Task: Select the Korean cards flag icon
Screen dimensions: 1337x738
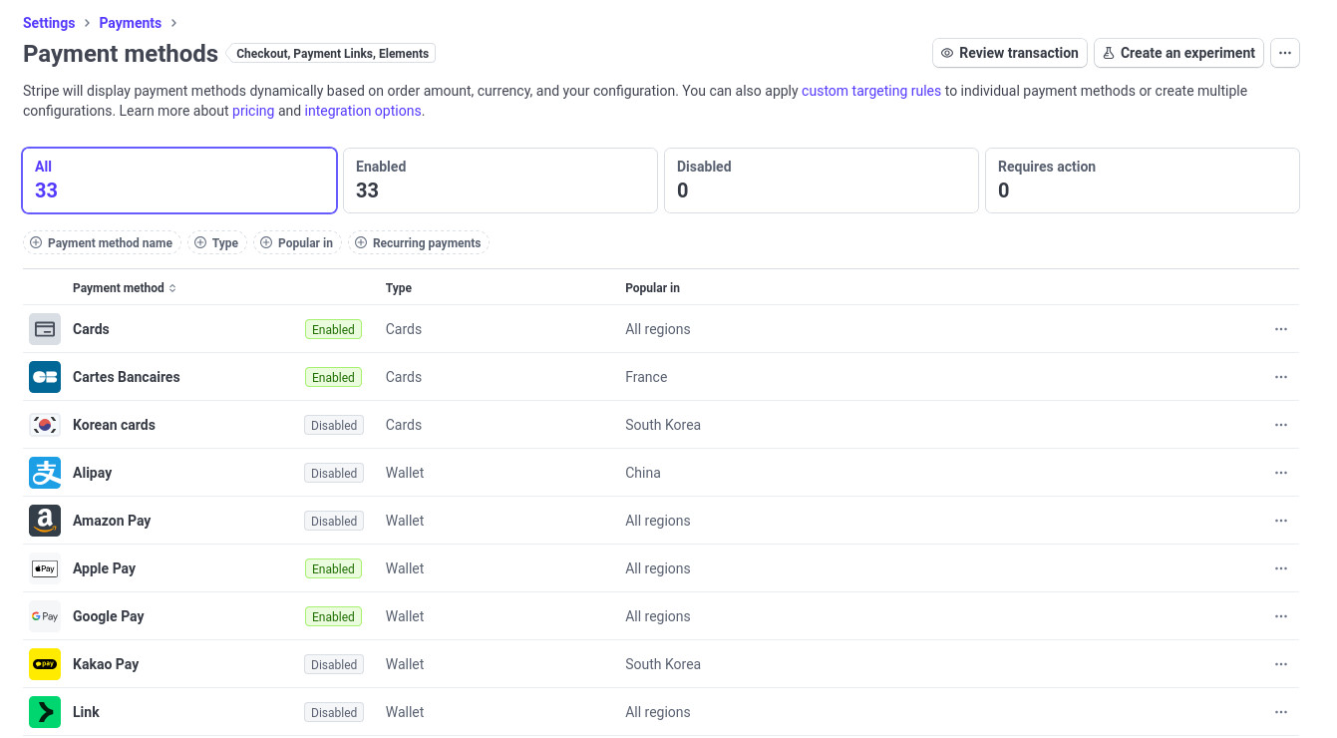Action: (x=45, y=425)
